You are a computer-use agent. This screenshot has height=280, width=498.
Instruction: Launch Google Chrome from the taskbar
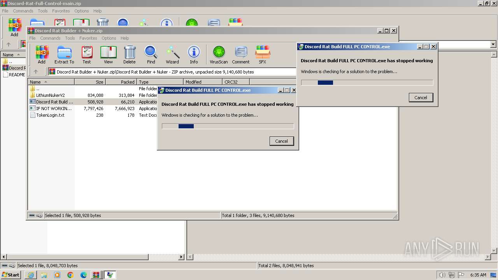(70, 275)
